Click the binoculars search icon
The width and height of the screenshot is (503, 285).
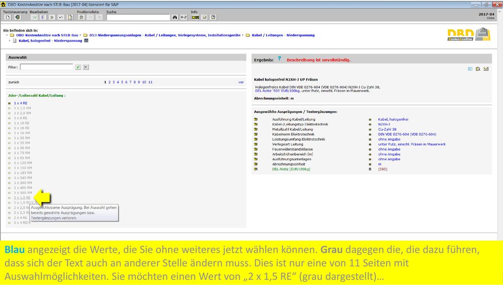[x=175, y=17]
